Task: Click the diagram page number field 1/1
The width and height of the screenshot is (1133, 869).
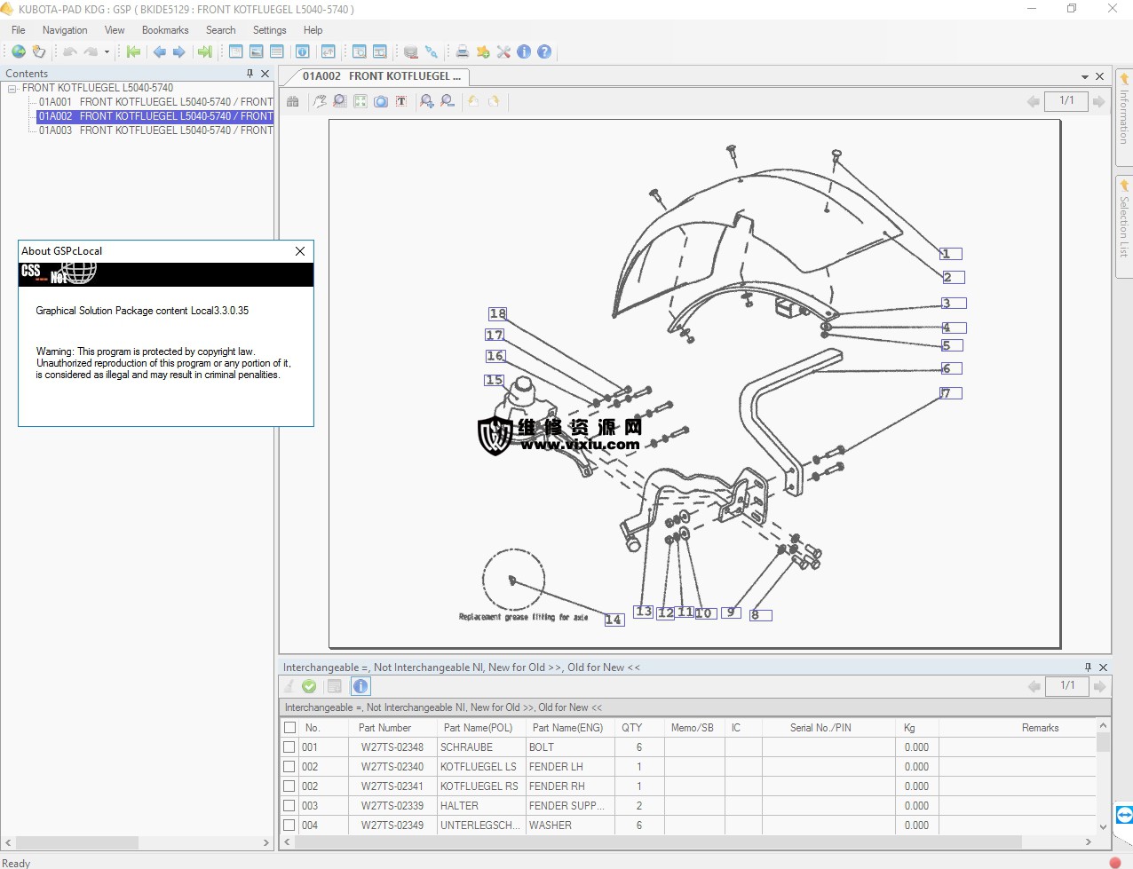Action: click(1066, 101)
